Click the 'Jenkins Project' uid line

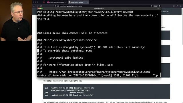(76, 93)
